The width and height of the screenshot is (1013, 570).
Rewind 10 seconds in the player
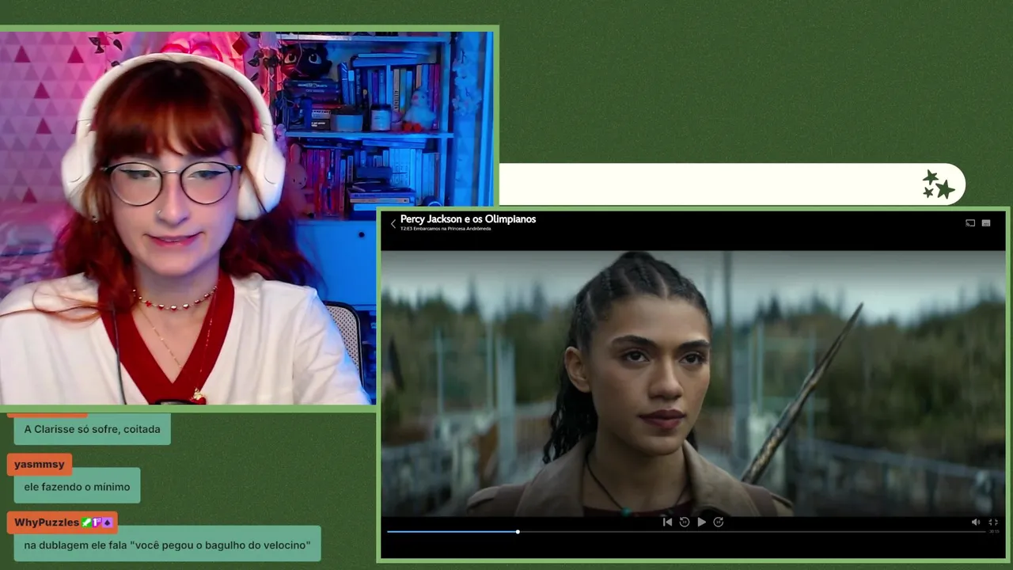(685, 522)
